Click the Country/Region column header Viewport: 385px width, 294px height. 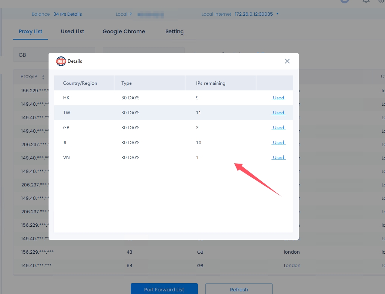coord(80,83)
